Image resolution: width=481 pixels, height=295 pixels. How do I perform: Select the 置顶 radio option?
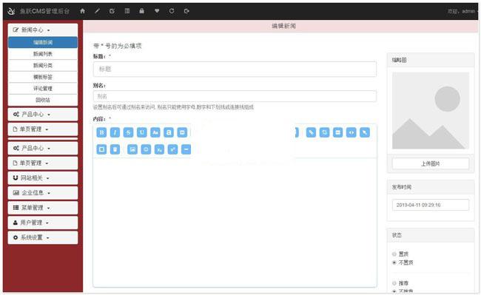(x=394, y=254)
